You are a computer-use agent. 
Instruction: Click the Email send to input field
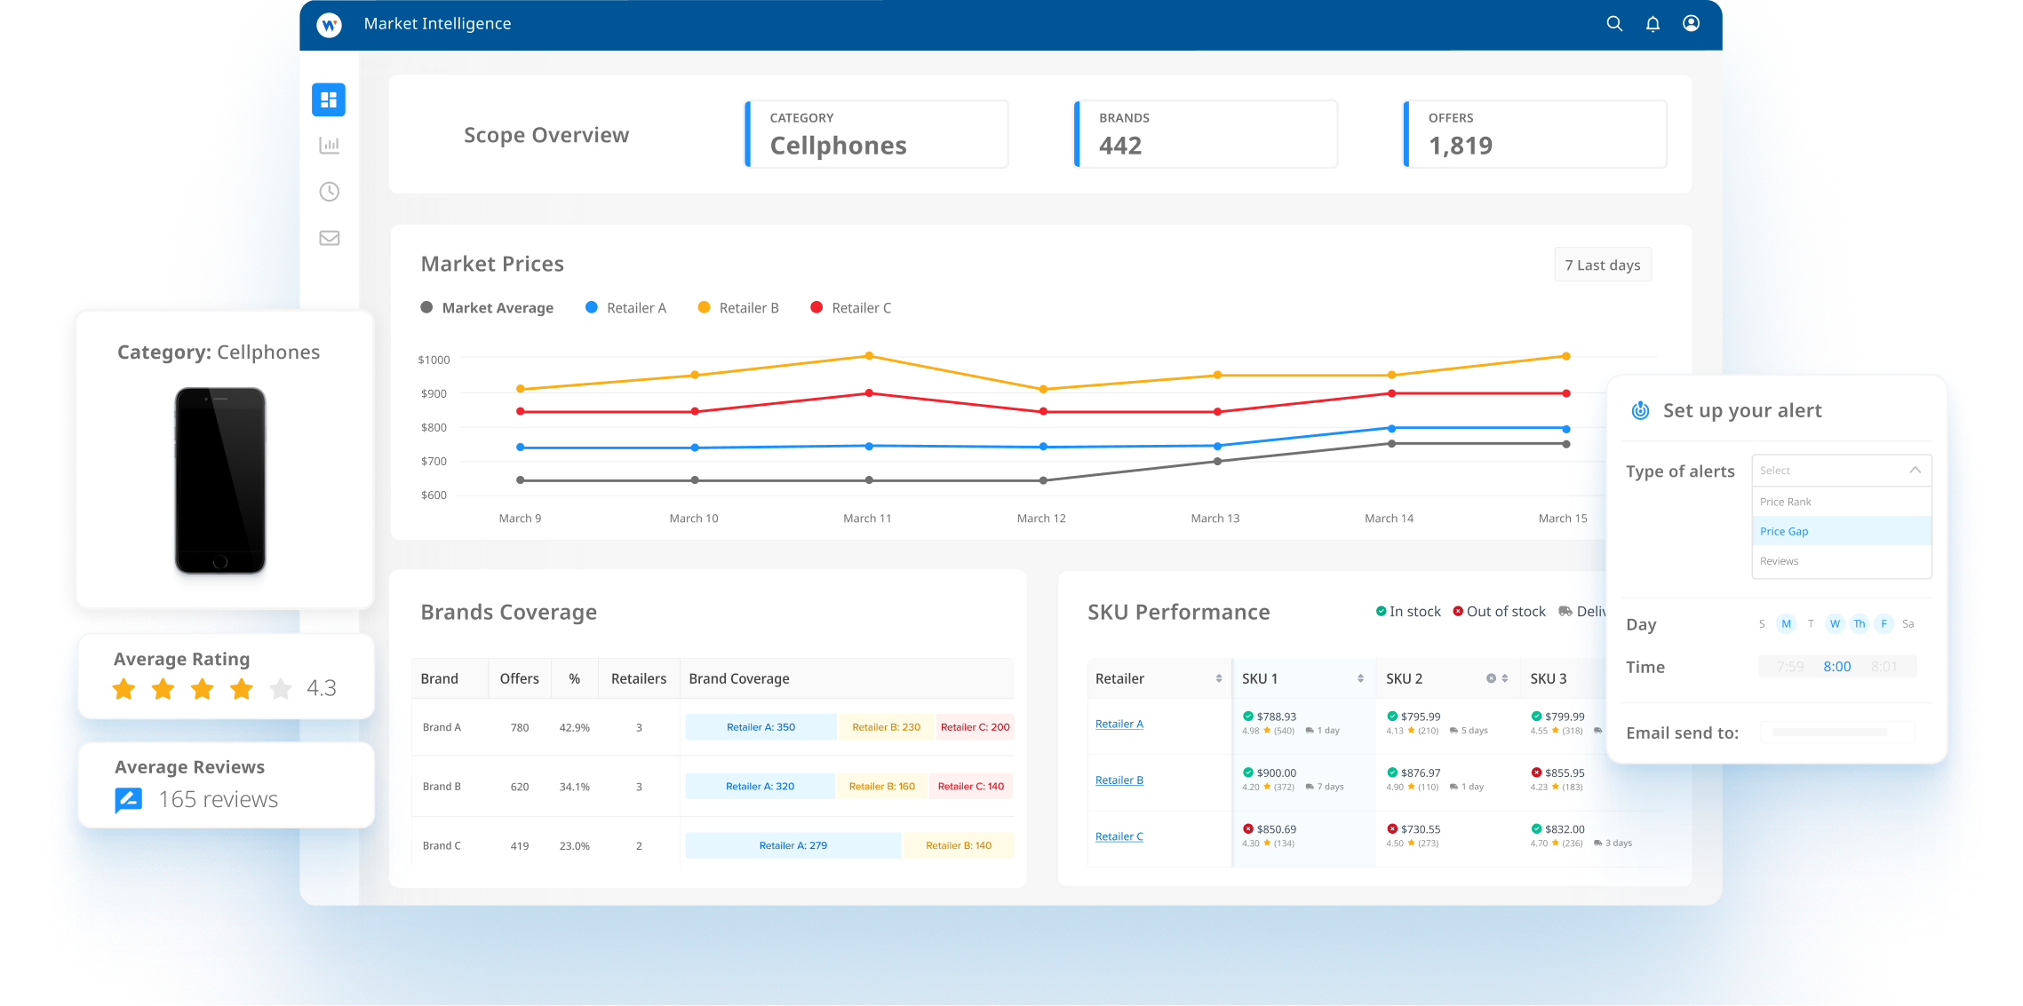coord(1837,733)
